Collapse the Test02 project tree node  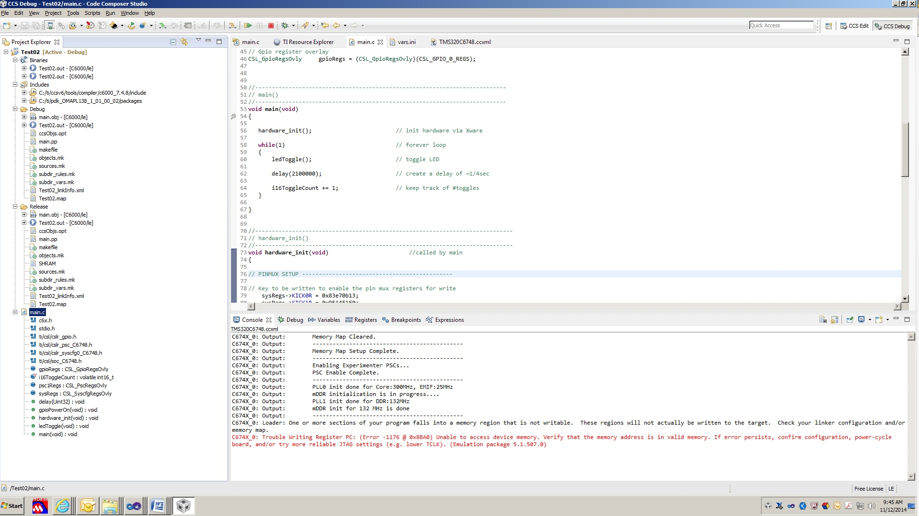pyautogui.click(x=6, y=52)
